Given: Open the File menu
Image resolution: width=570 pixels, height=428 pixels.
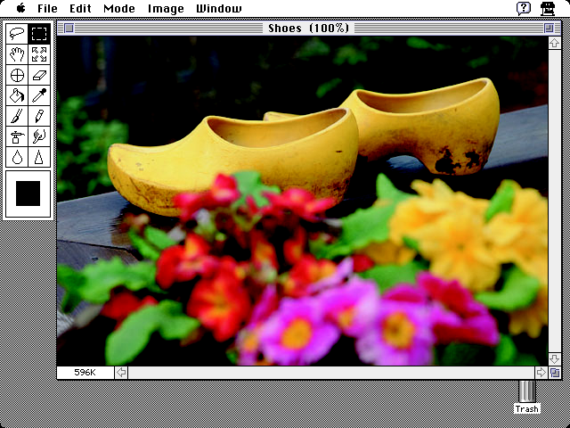Looking at the screenshot, I should [x=47, y=9].
